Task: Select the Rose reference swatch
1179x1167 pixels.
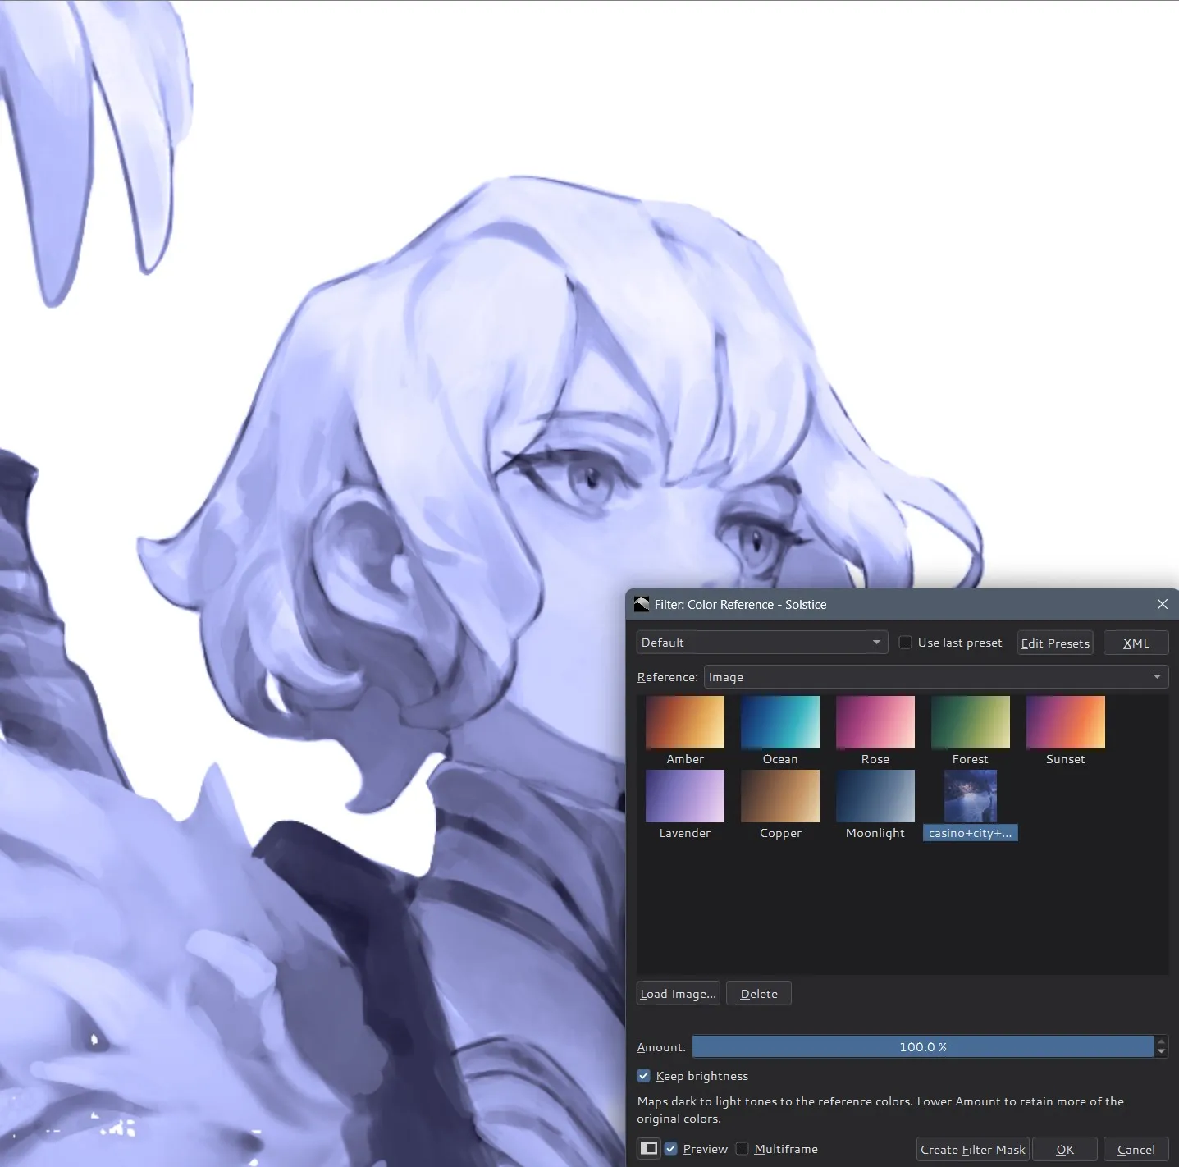Action: point(875,723)
